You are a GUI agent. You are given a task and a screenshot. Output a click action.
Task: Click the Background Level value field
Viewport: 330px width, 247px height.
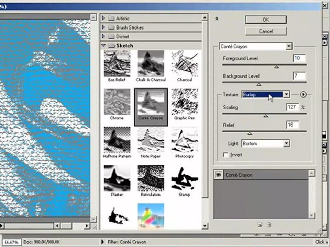299,75
